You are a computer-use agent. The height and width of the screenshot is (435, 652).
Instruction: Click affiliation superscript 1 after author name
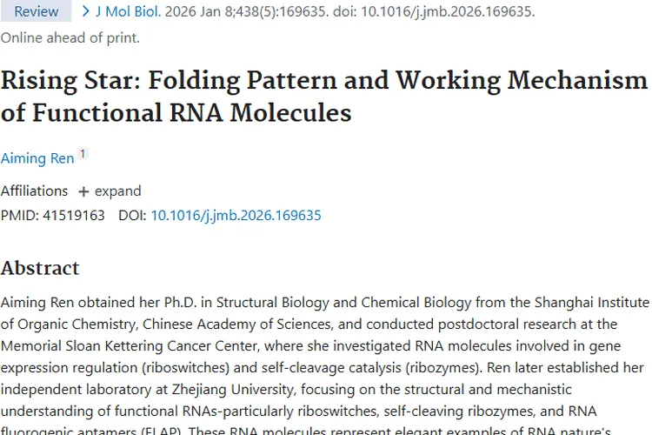[x=83, y=154]
